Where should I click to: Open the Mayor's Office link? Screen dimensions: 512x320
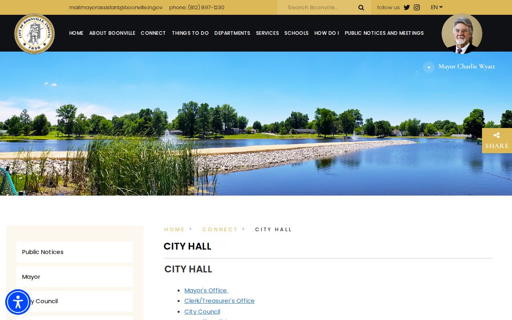pyautogui.click(x=206, y=290)
